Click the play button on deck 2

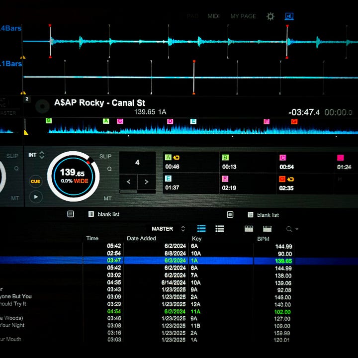tap(36, 197)
